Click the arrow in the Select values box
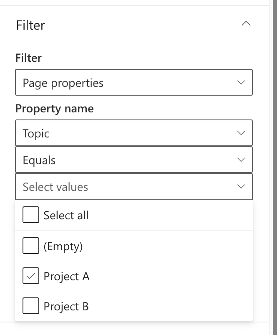 241,187
